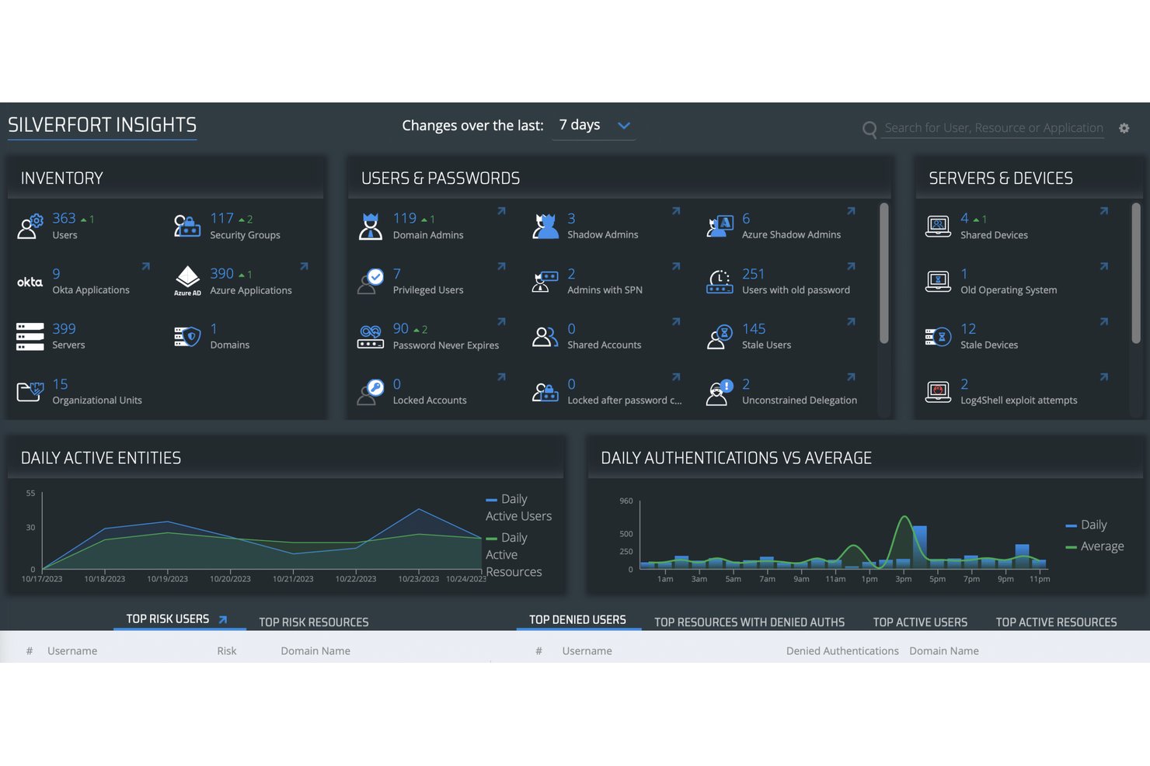Toggle Daily Active Resources legend entry
This screenshot has height=766, width=1150.
click(x=514, y=555)
